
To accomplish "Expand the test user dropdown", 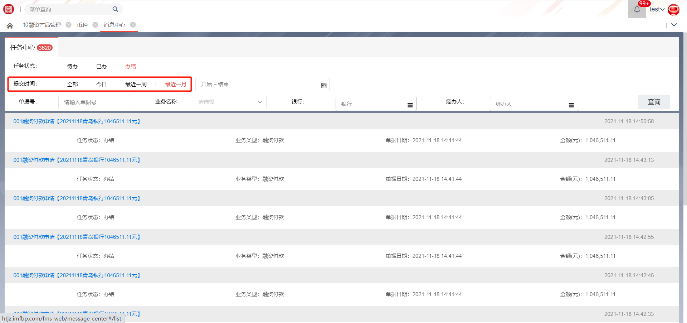I will tap(657, 9).
